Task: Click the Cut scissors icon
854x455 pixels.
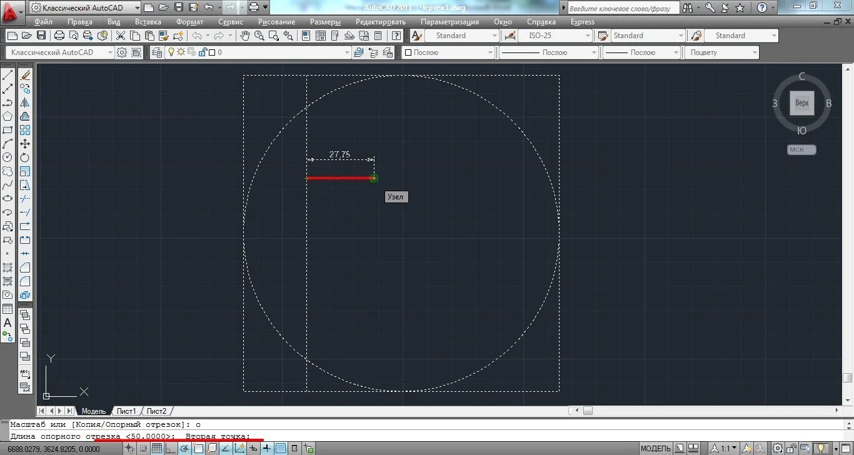Action: (x=121, y=36)
